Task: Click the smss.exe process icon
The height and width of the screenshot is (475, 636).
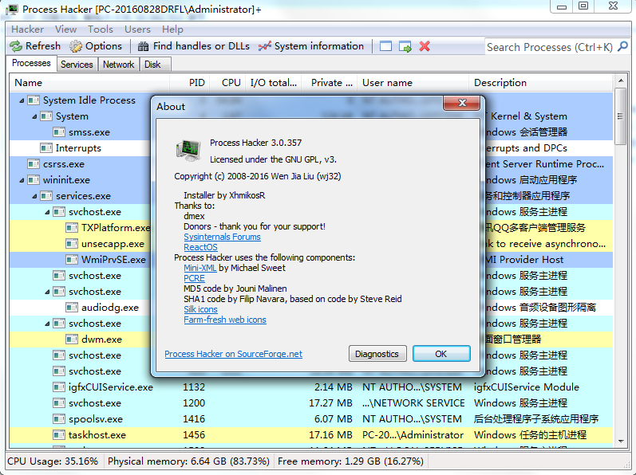Action: click(x=59, y=132)
